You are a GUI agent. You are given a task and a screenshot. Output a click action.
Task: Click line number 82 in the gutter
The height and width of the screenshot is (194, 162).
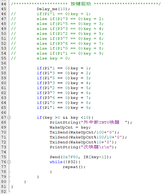(x=4, y=191)
